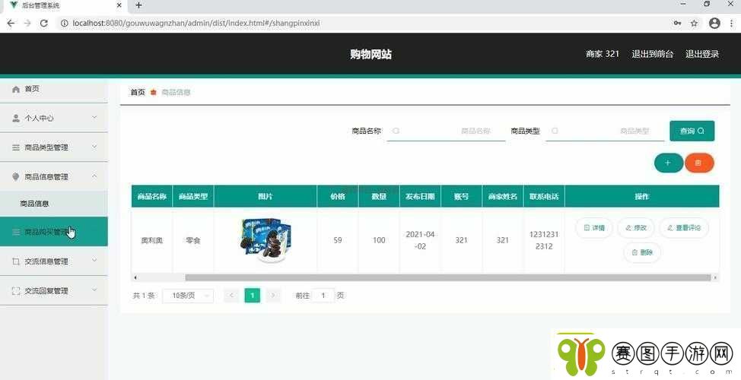The height and width of the screenshot is (380, 741).
Task: Click the green plus add button
Action: pos(668,163)
